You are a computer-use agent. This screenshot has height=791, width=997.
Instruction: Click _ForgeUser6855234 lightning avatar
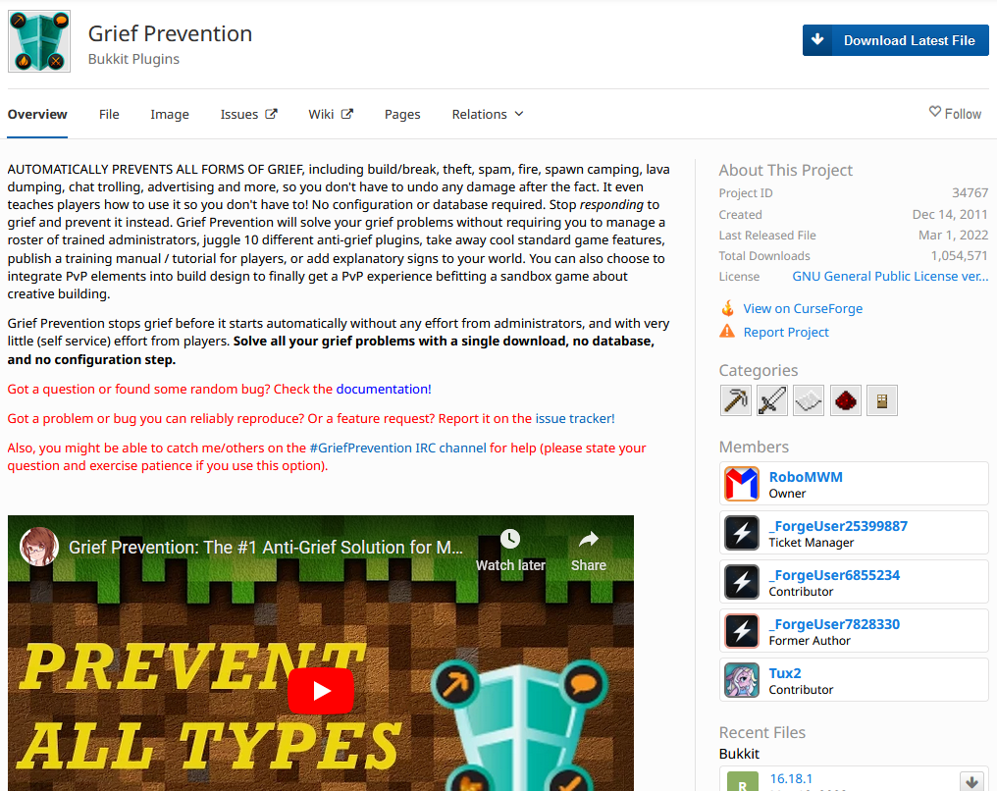click(x=742, y=582)
